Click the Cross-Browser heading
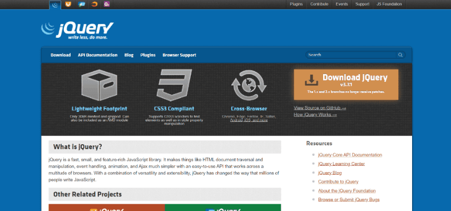The width and height of the screenshot is (451, 211). tap(249, 109)
